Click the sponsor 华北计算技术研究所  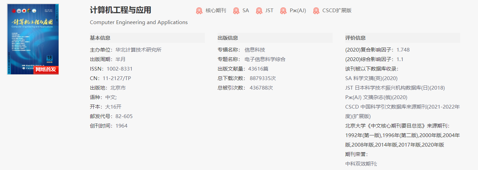(139, 50)
